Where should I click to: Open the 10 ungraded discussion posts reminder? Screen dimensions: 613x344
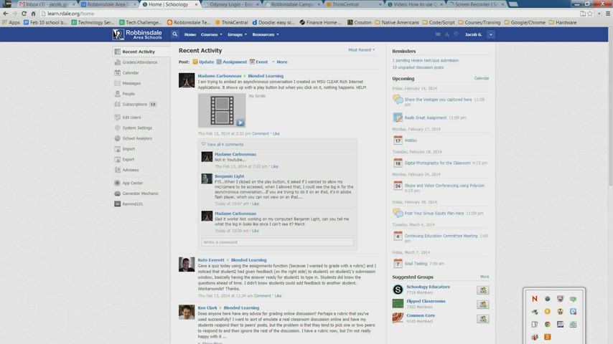click(x=418, y=67)
